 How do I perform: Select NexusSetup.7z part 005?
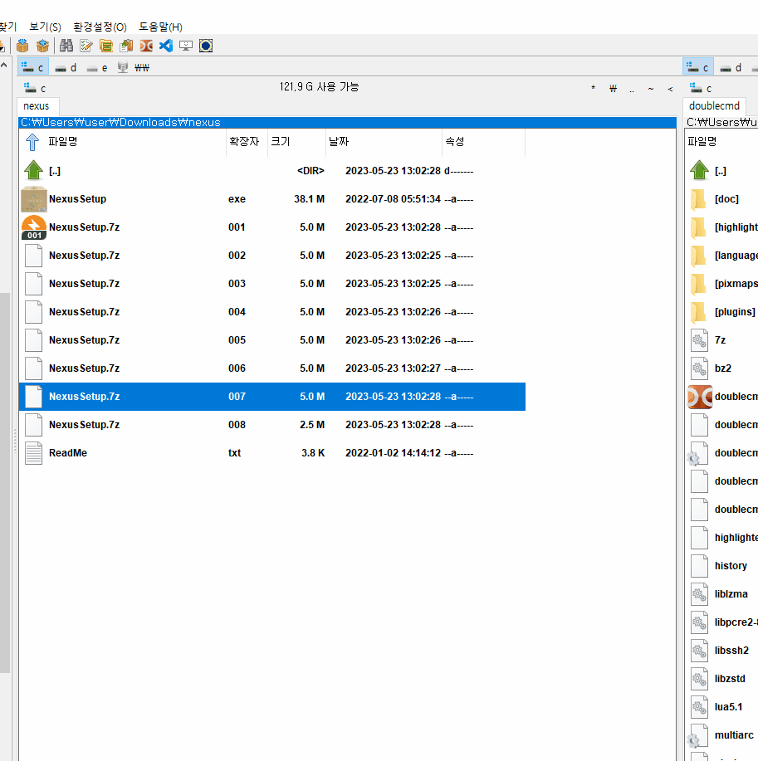click(272, 340)
